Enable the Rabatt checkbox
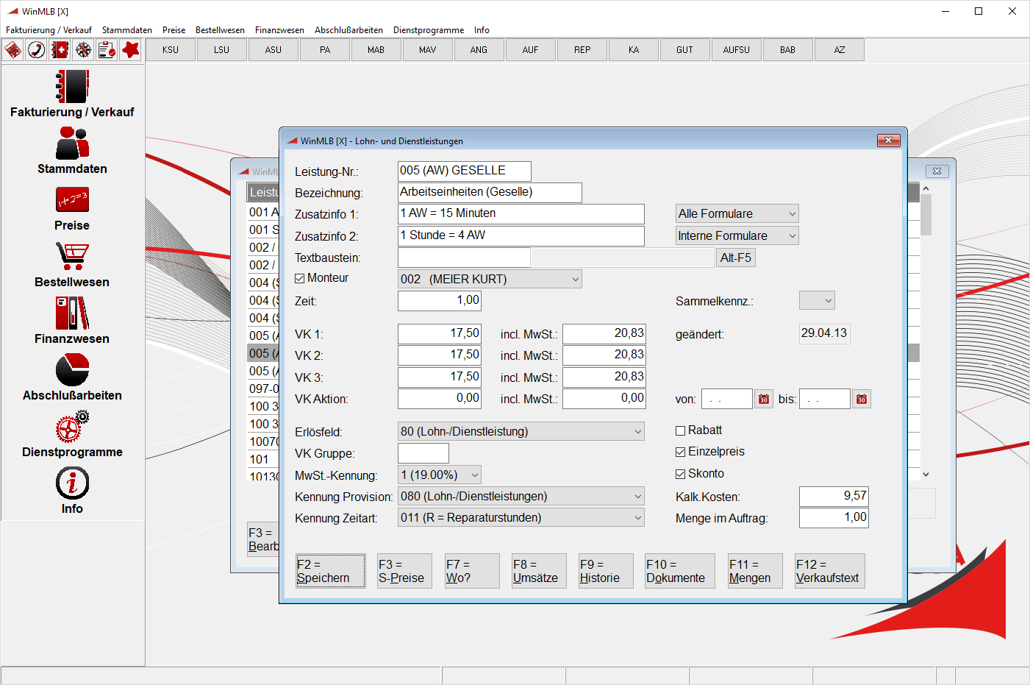The image size is (1030, 685). click(680, 430)
